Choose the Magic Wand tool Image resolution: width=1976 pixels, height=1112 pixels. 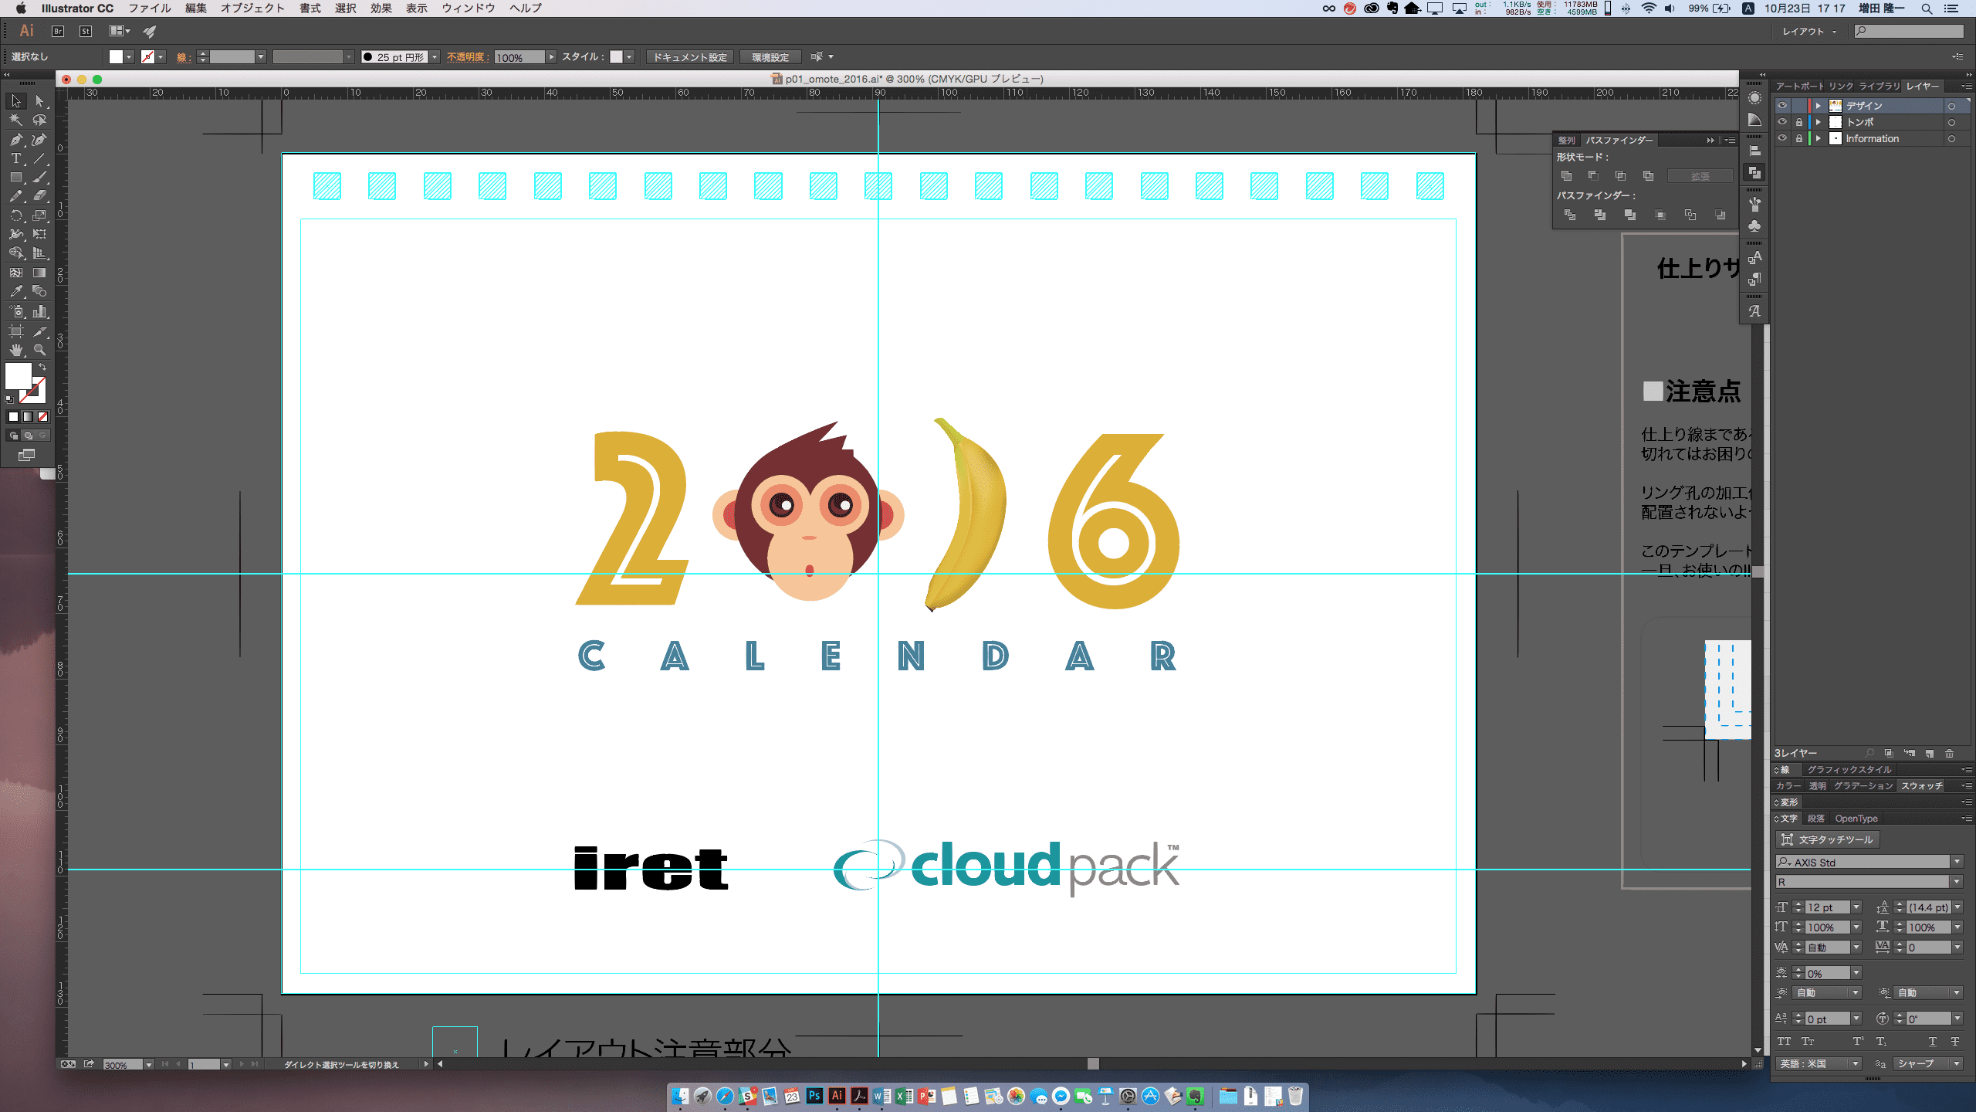tap(15, 120)
